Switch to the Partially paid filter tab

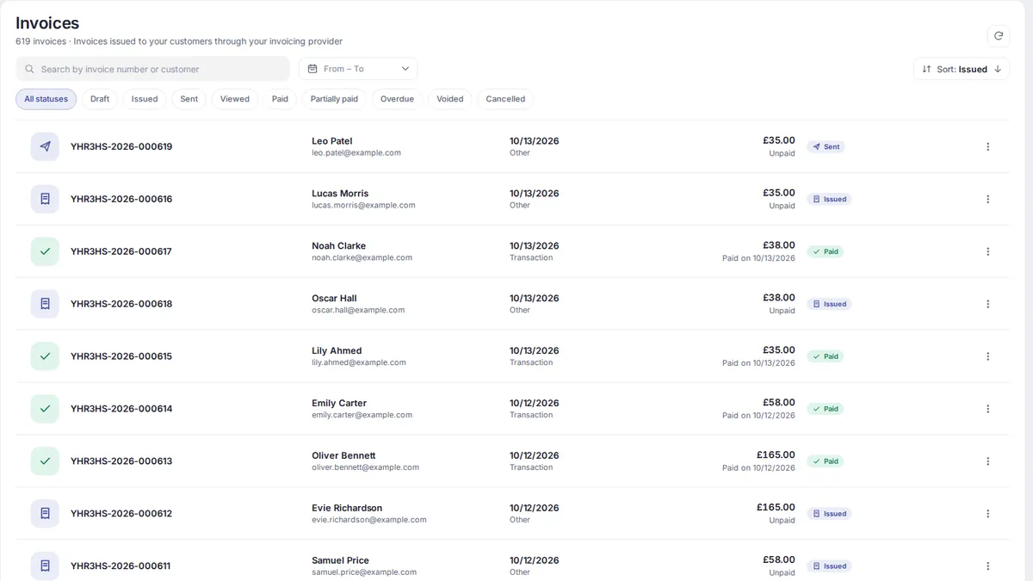[x=334, y=99]
